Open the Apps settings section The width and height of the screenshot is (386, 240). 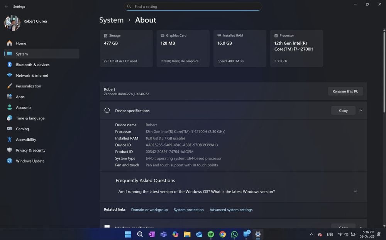click(x=42, y=97)
